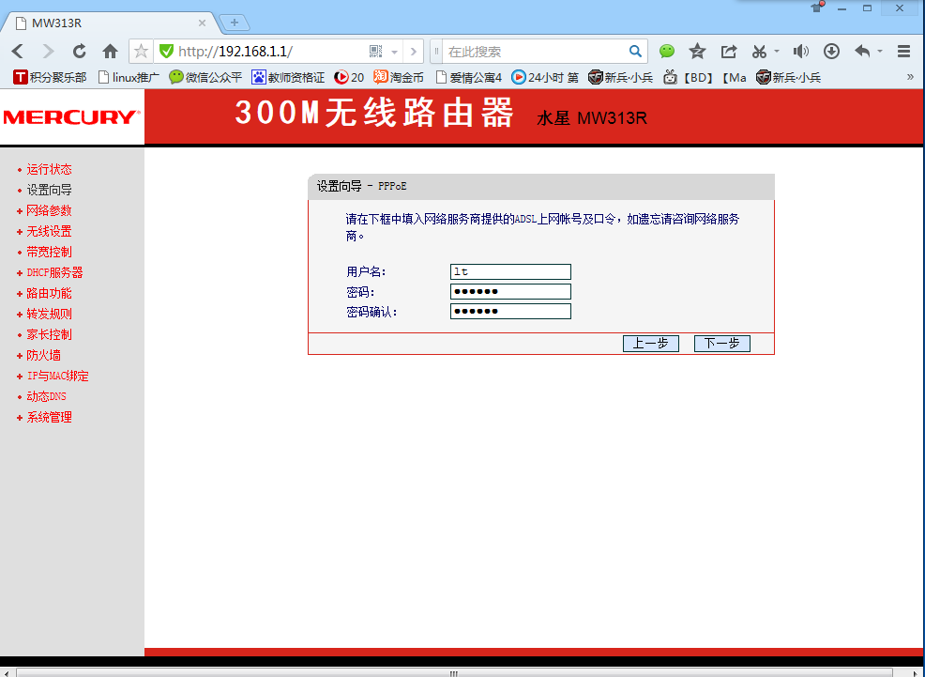This screenshot has width=925, height=677.
Task: Expand the DHCP服务器 sidebar menu
Action: 54,272
